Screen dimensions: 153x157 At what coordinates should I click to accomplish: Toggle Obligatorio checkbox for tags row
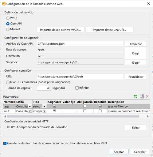(84, 106)
